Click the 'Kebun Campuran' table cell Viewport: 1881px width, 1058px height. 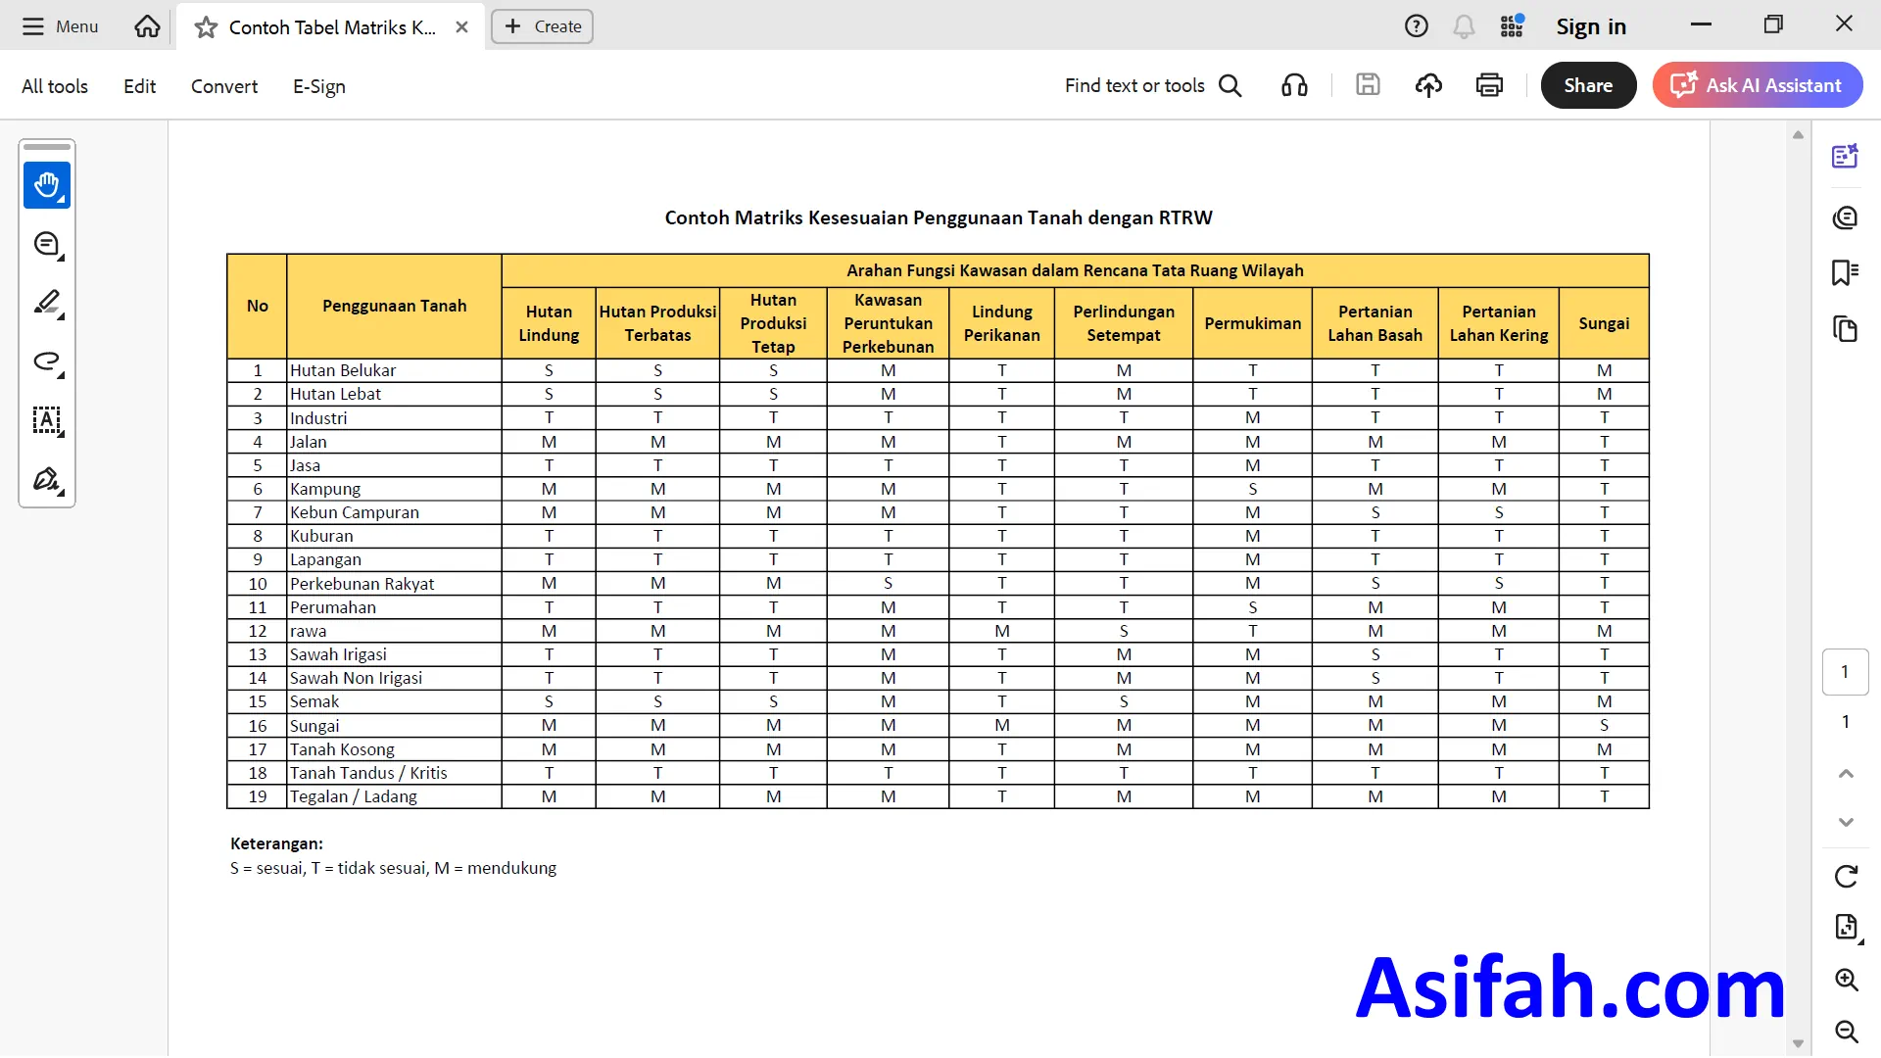coord(394,512)
